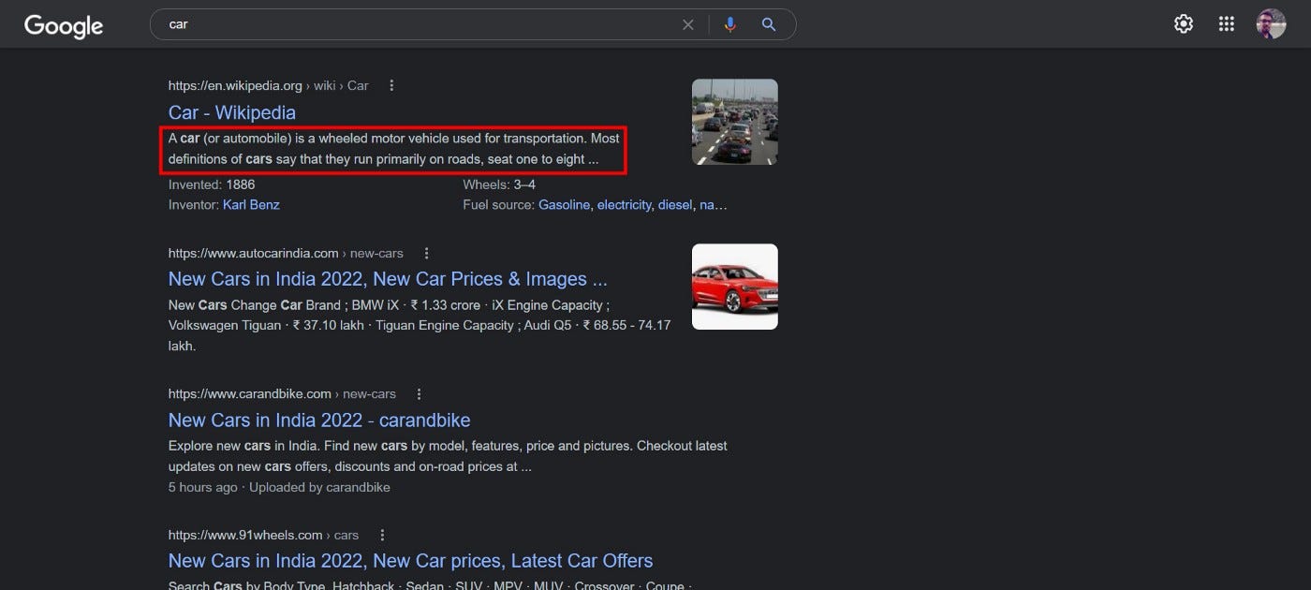
Task: Open more options for the autocarindia result
Action: tap(426, 253)
